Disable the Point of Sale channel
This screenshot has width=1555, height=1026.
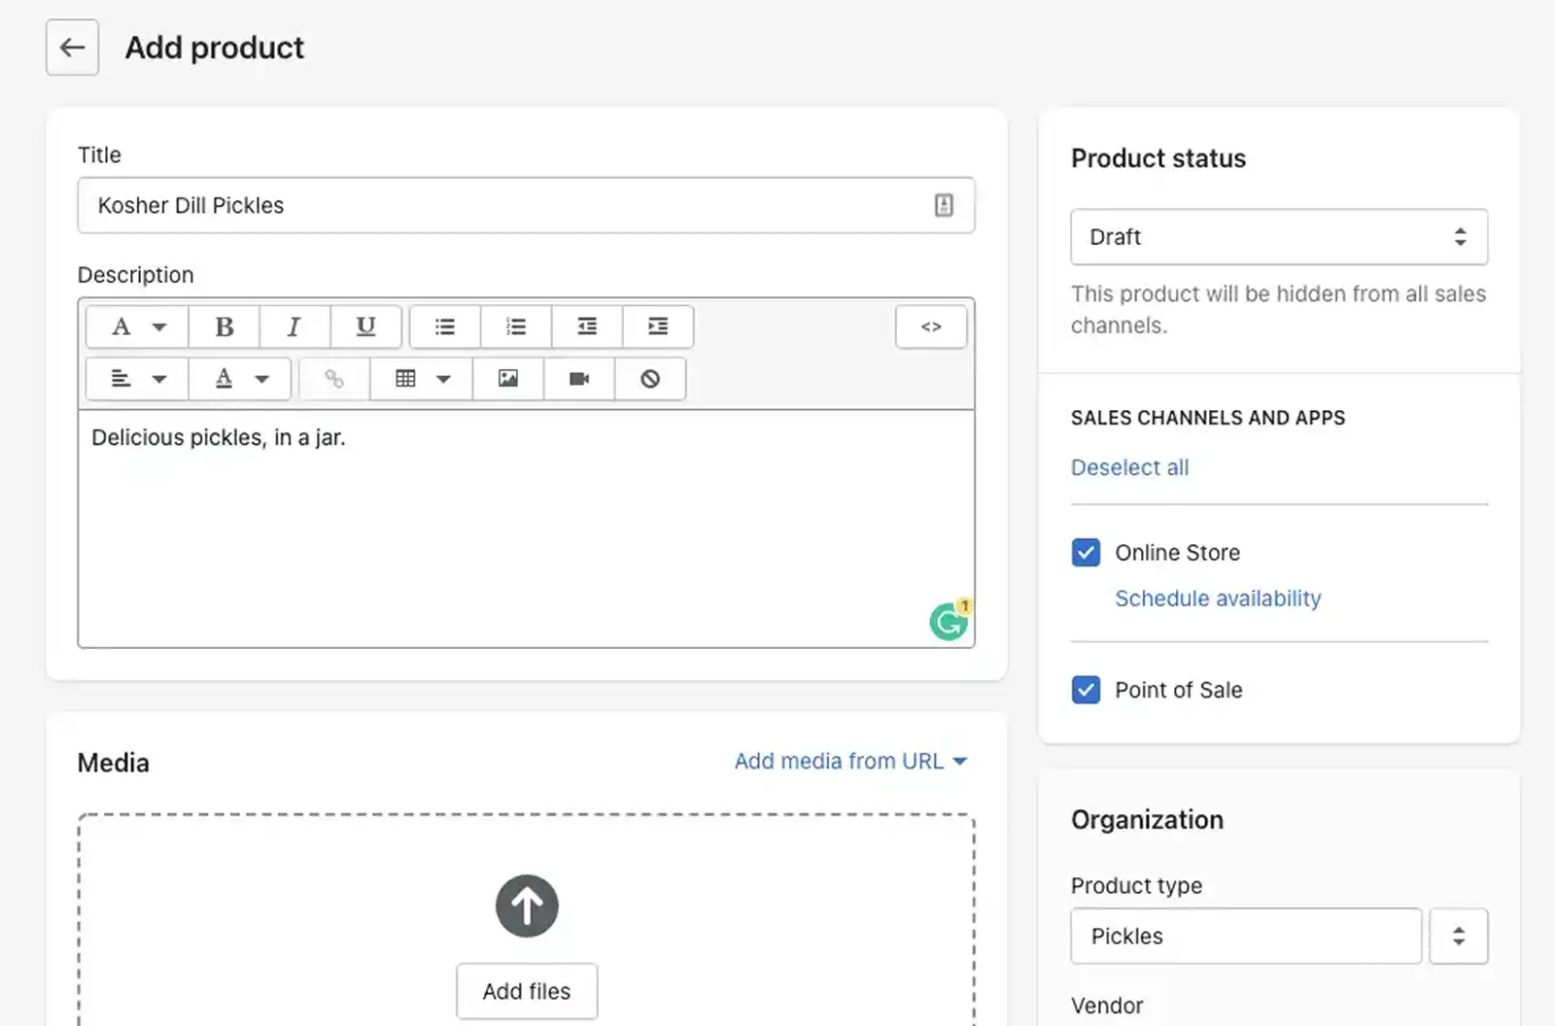pyautogui.click(x=1085, y=690)
